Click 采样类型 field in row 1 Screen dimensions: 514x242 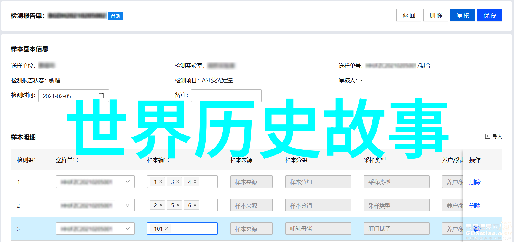(x=396, y=182)
